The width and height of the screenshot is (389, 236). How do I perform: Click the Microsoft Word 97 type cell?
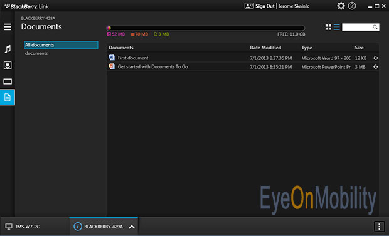[x=326, y=58]
